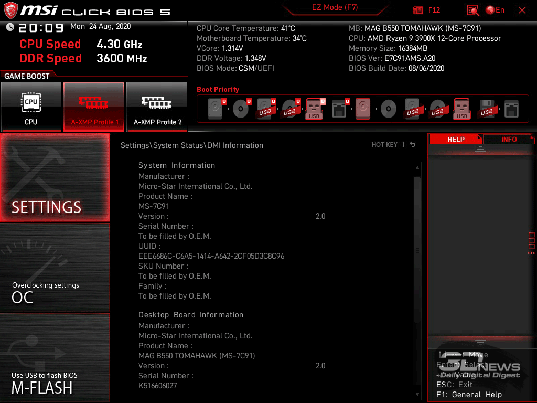Select the UEFI network boot device

(340, 109)
